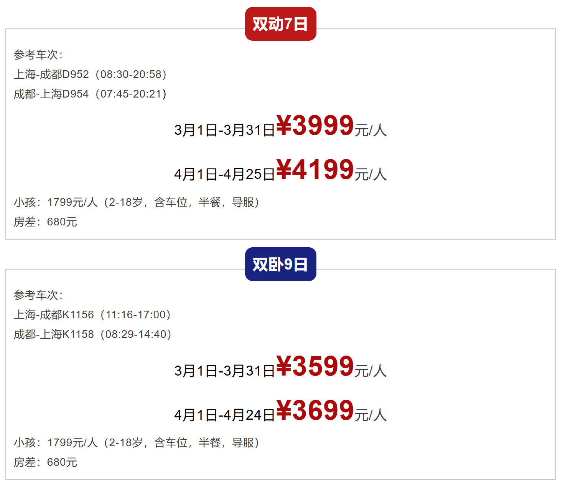Select the 成都-上海D954 train line
Viewport: 563px width, 480px height.
click(x=90, y=94)
